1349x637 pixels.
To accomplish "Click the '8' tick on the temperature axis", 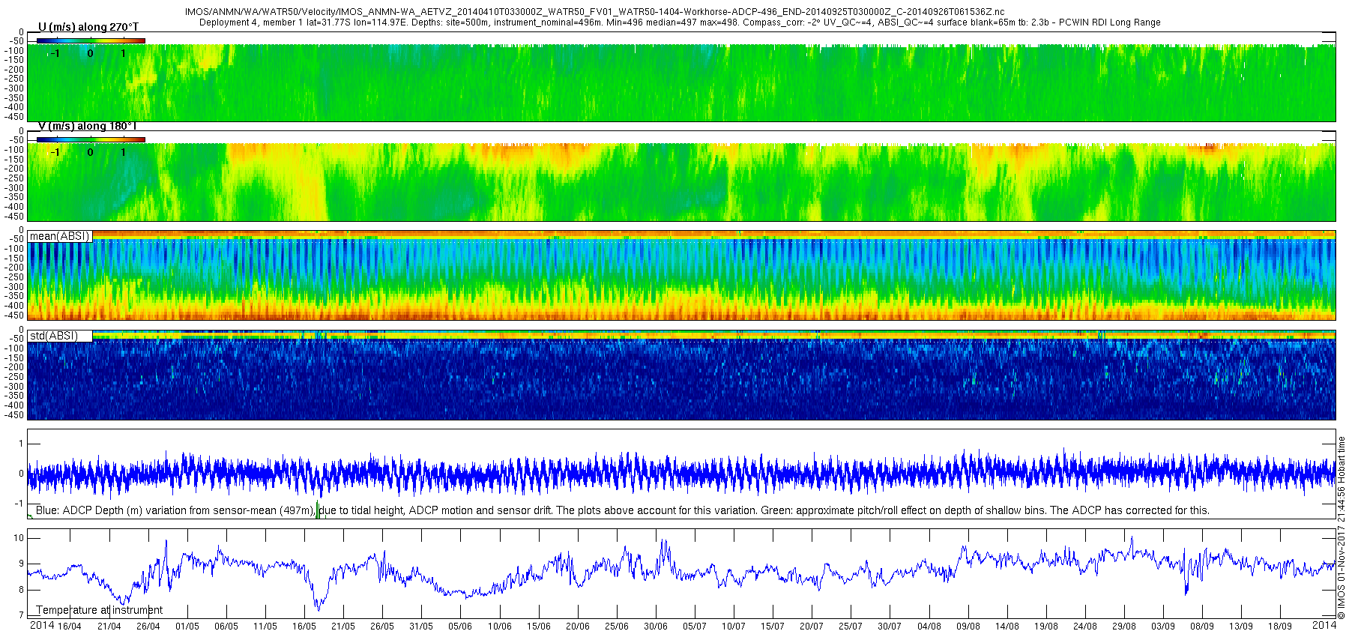I will coord(21,590).
